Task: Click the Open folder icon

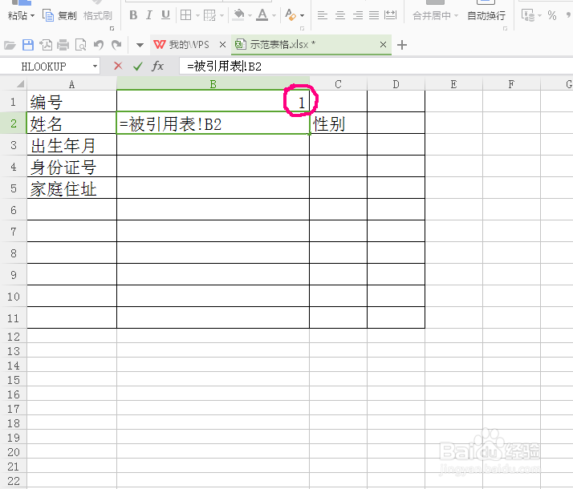Action: tap(10, 45)
